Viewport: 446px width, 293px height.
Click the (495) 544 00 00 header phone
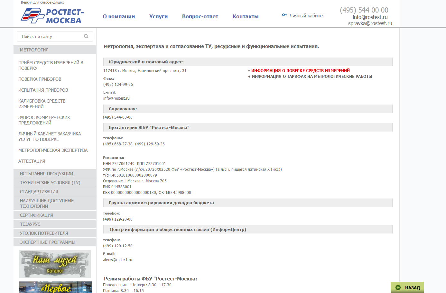[x=364, y=10]
